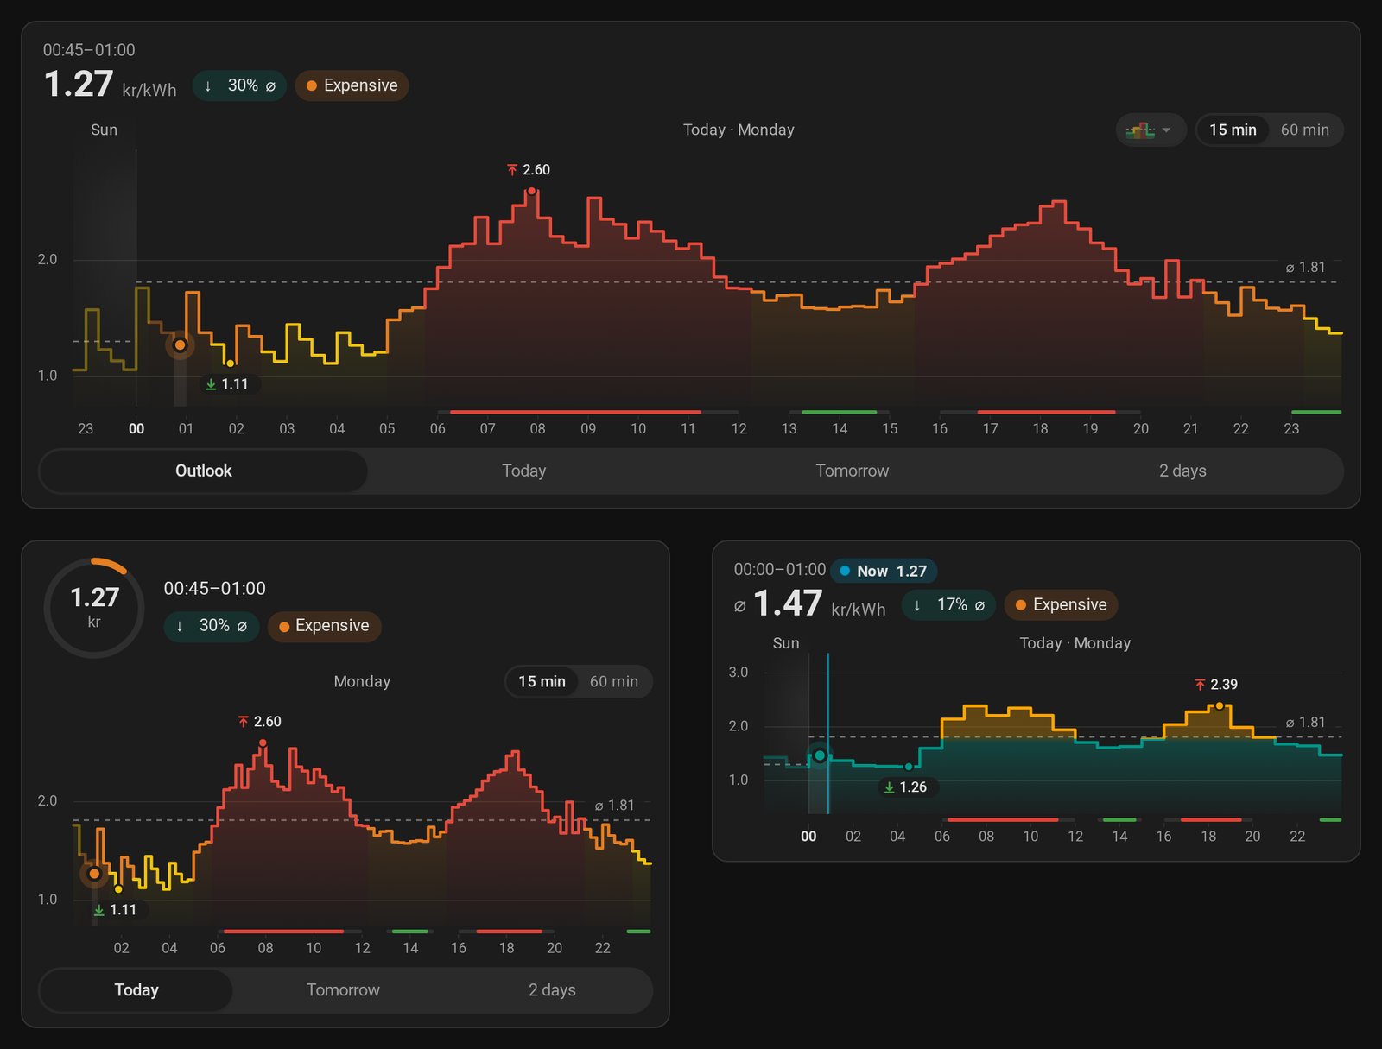The height and width of the screenshot is (1049, 1382).
Task: Click the ⌀ 1.81 average label in right chart
Action: [1305, 723]
